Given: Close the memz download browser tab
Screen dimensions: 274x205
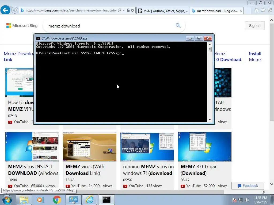Looking at the screenshot, I should [241, 11].
